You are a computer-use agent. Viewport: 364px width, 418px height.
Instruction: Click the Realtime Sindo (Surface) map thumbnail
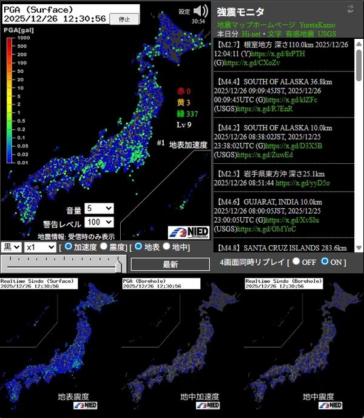point(60,347)
